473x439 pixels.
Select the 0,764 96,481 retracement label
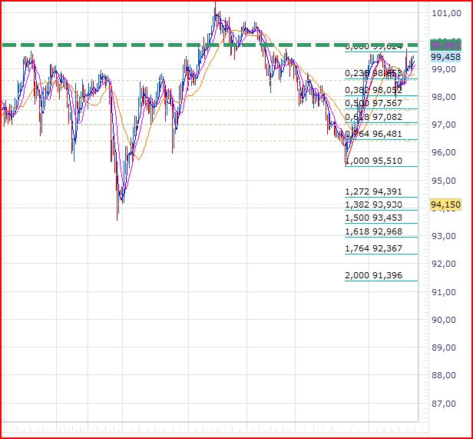pyautogui.click(x=373, y=134)
